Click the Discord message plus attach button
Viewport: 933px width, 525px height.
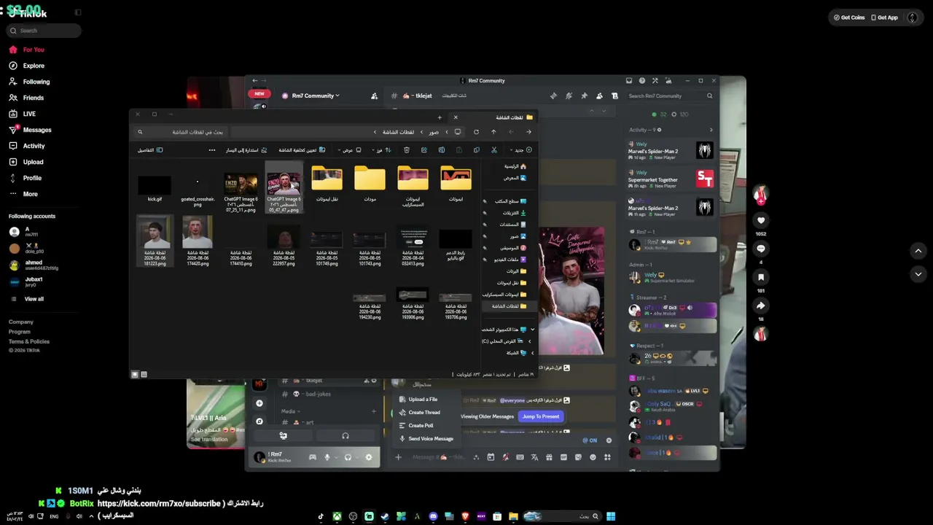[398, 457]
